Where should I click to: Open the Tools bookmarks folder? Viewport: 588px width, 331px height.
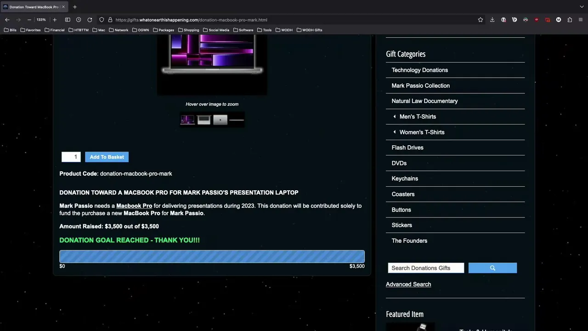coord(265,30)
